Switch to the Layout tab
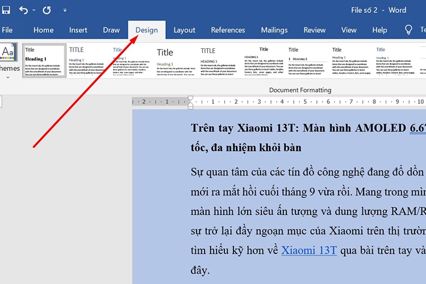This screenshot has height=284, width=426. point(185,30)
